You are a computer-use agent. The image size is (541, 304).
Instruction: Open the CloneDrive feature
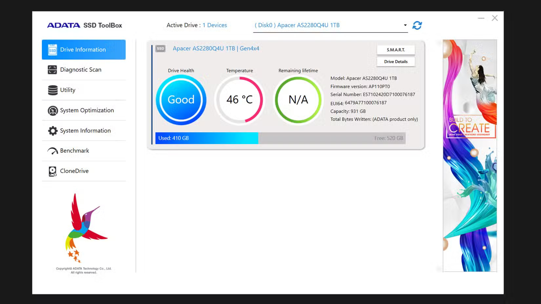(x=74, y=171)
